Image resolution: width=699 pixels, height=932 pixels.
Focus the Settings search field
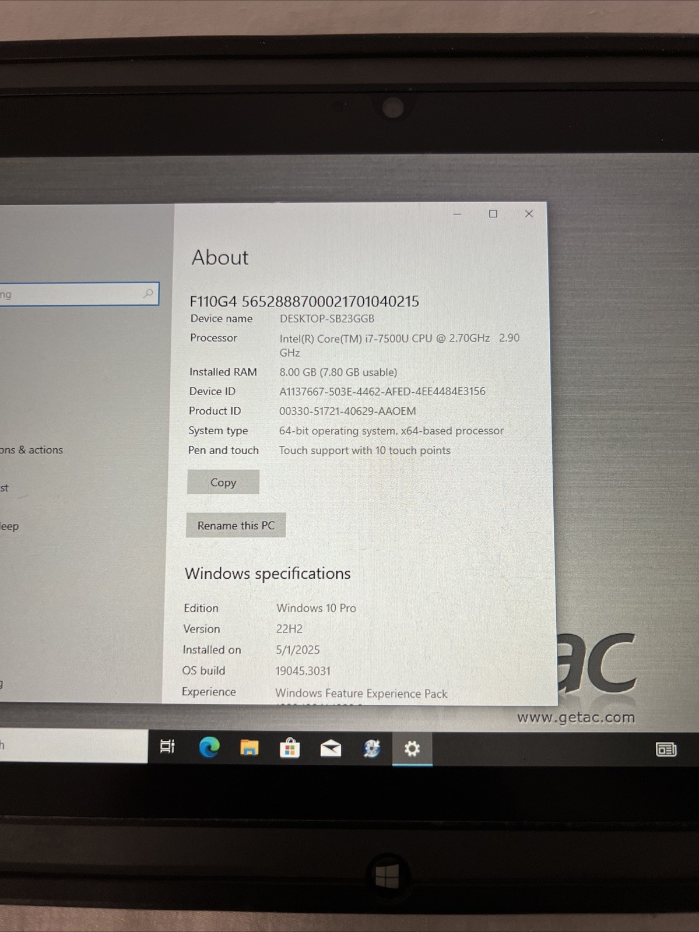point(79,294)
